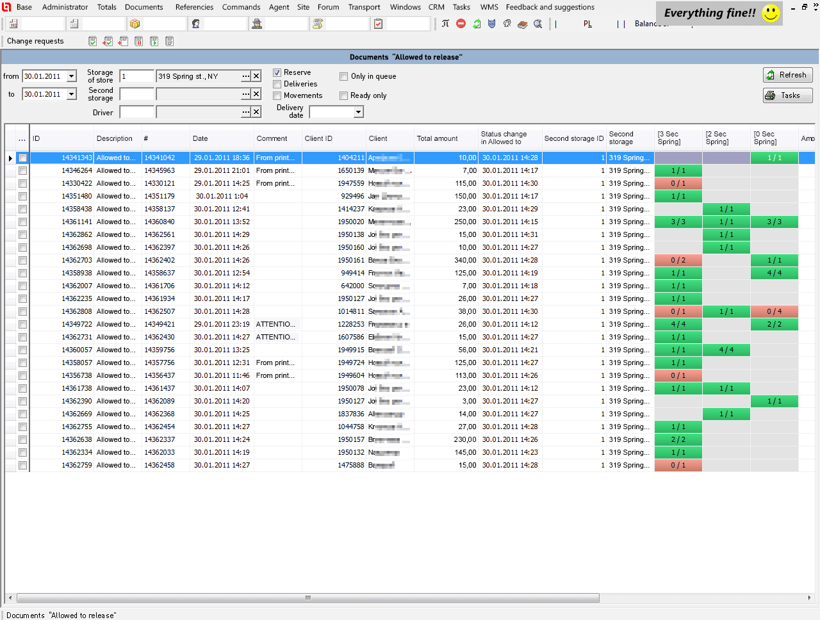Enable the Deliveries checkbox
This screenshot has width=820, height=620.
(x=277, y=84)
